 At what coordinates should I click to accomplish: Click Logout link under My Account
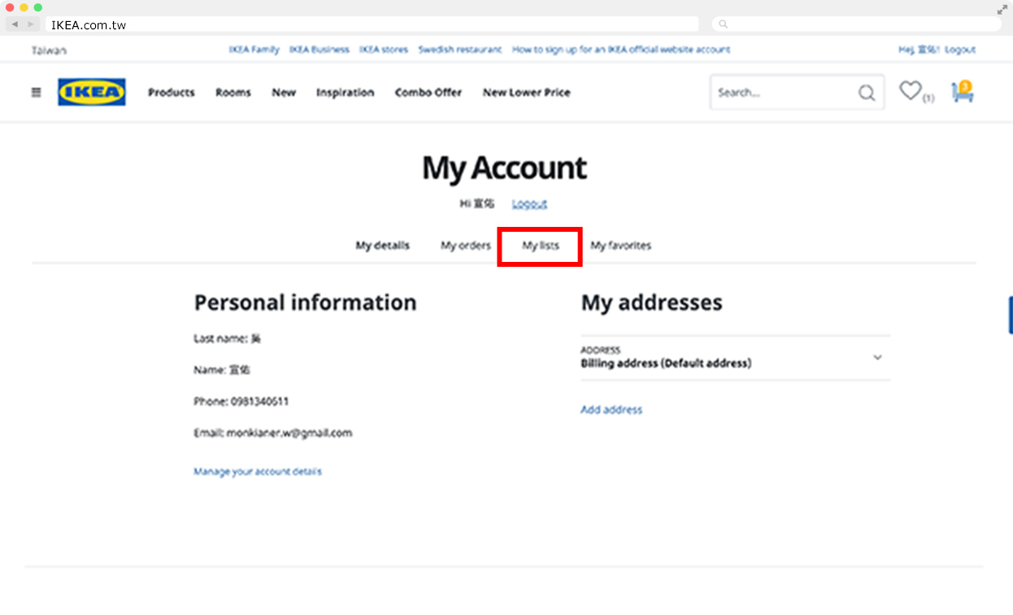pyautogui.click(x=529, y=204)
